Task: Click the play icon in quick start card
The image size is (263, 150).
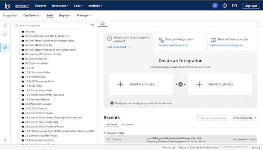Action: click(x=109, y=38)
